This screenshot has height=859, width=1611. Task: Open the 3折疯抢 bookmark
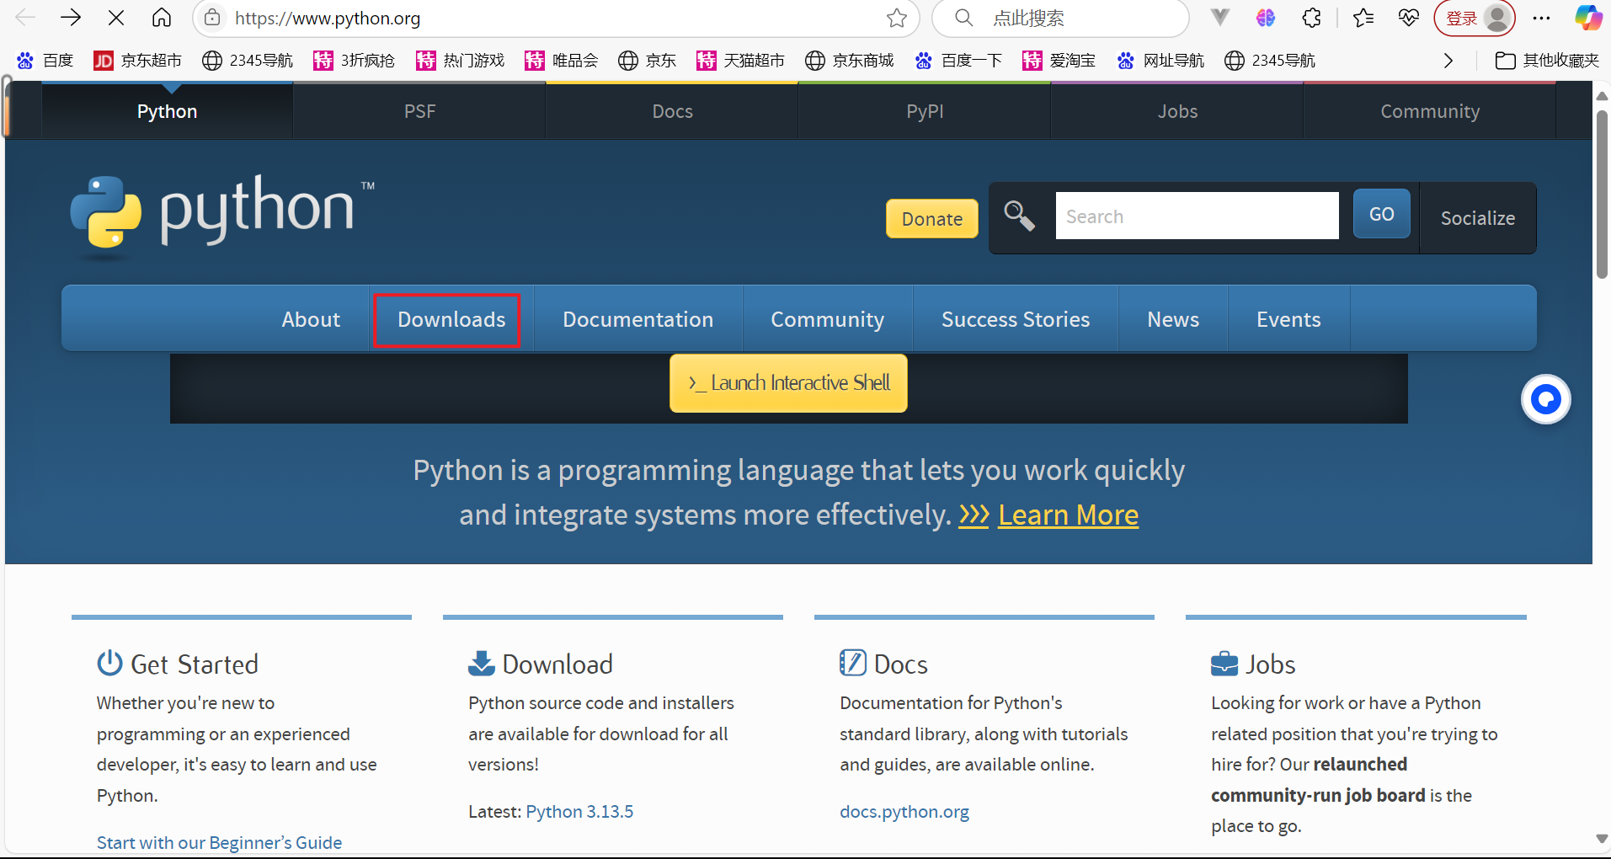coord(354,61)
